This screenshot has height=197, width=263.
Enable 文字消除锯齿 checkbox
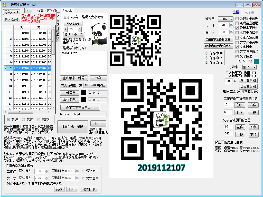(x=237, y=51)
